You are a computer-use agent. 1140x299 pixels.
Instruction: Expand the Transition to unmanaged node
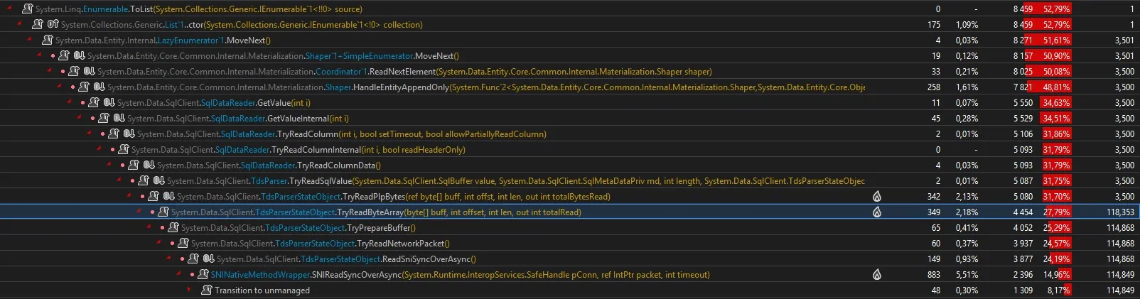(x=189, y=290)
